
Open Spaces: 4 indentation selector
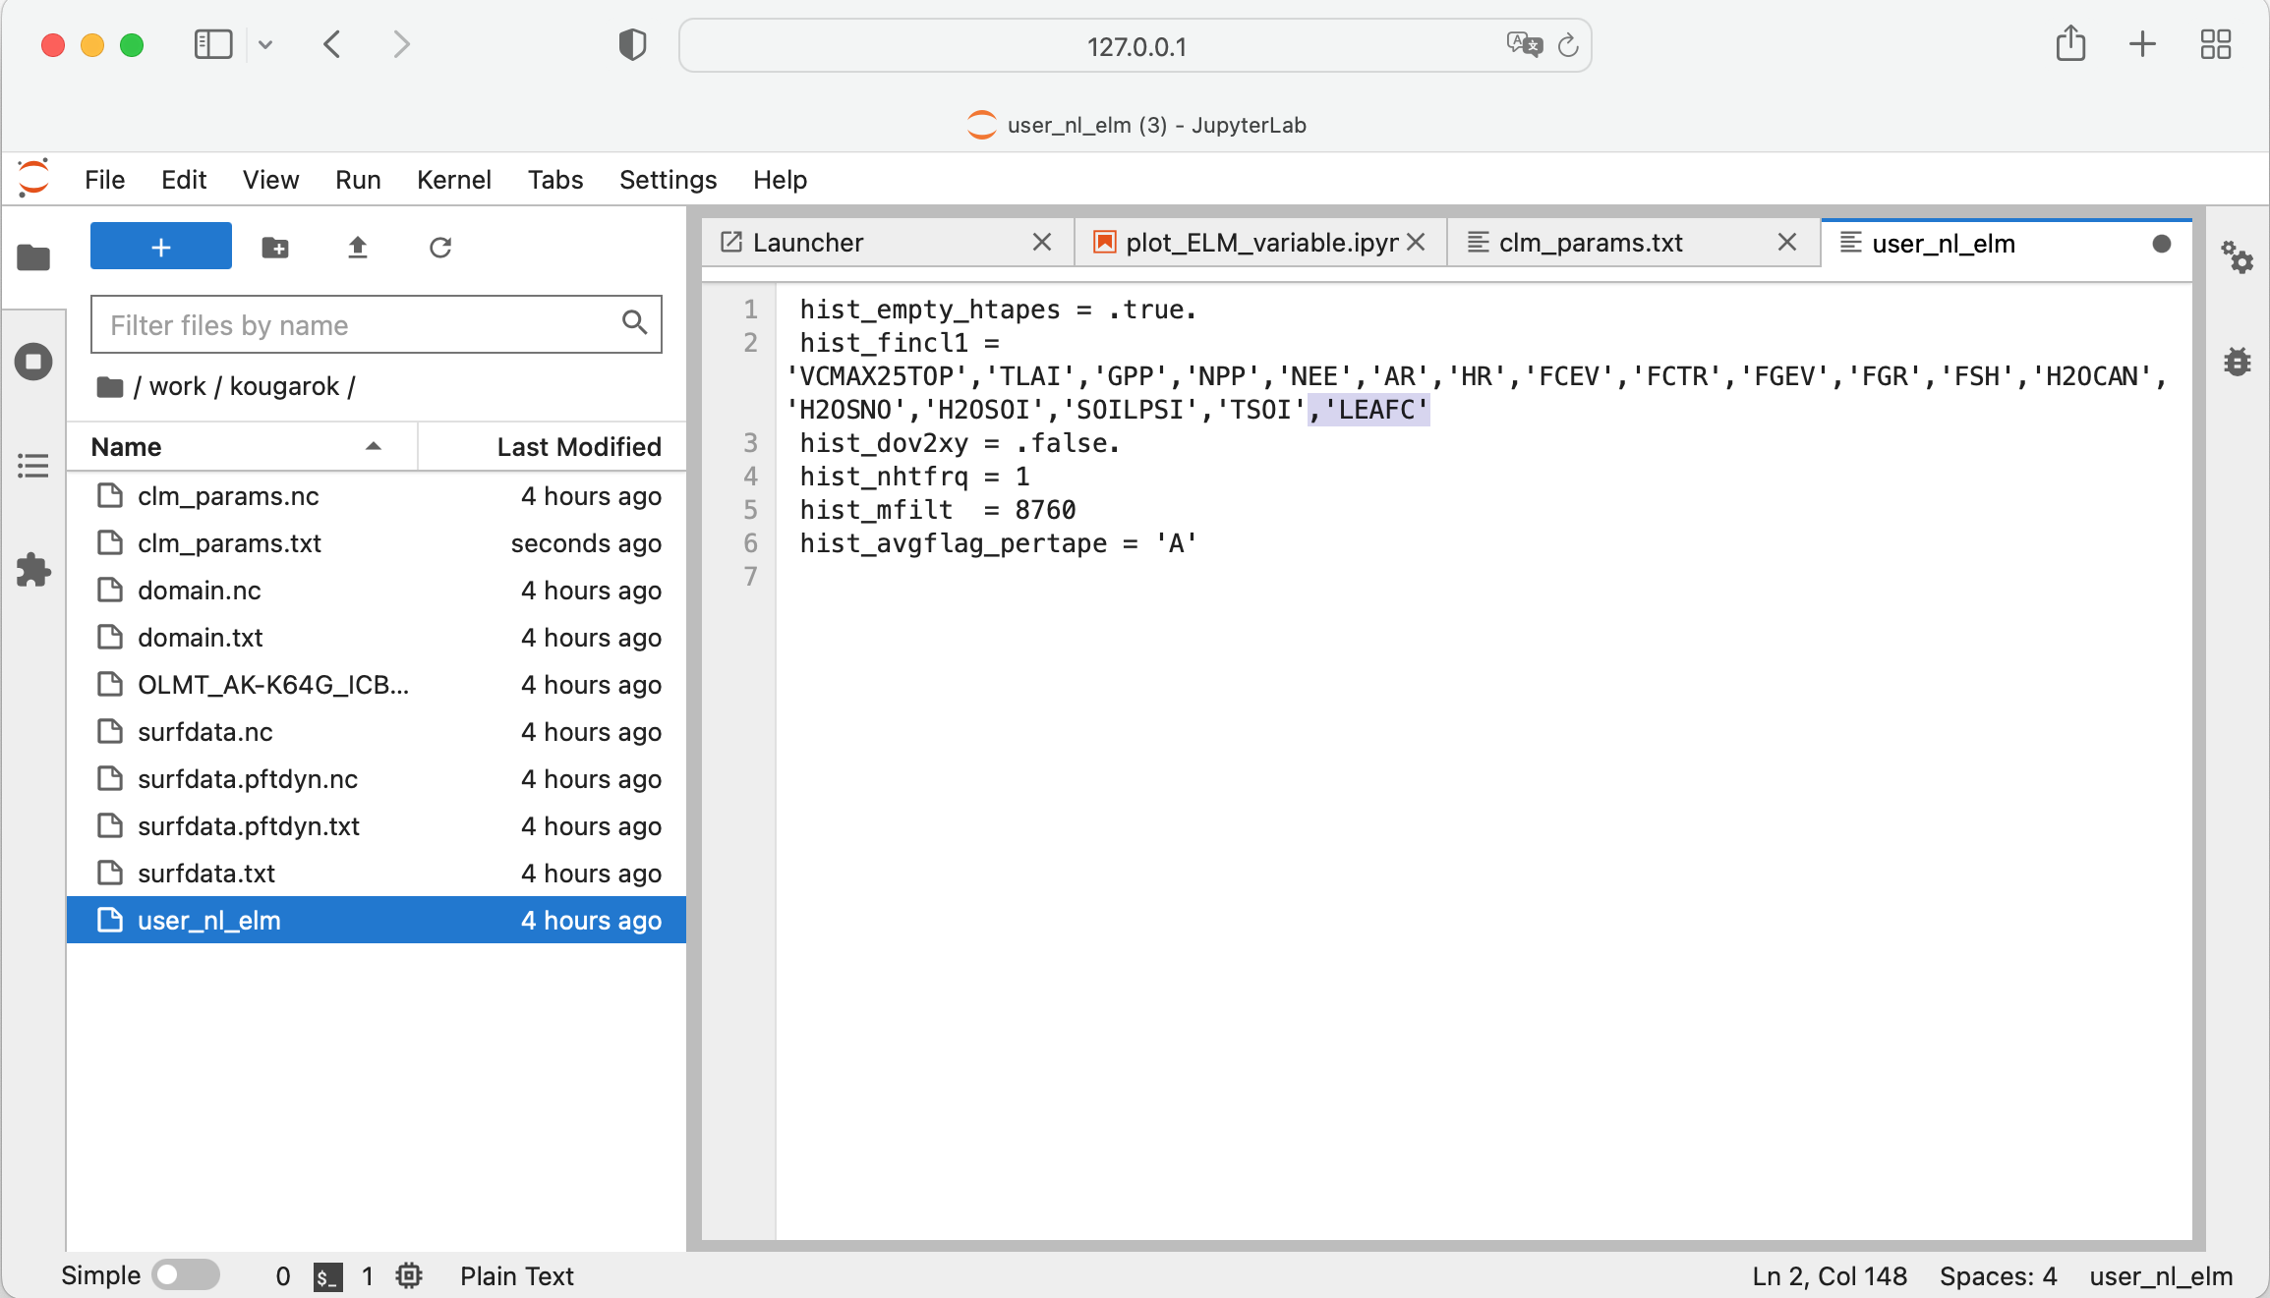coord(1998,1275)
